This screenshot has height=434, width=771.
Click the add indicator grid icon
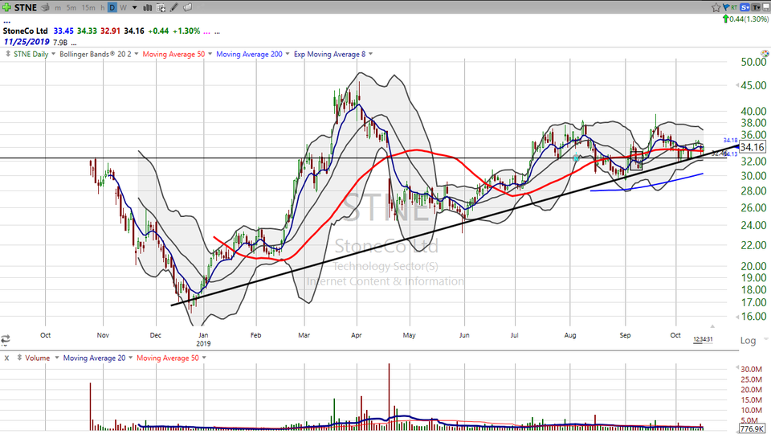[x=161, y=7]
